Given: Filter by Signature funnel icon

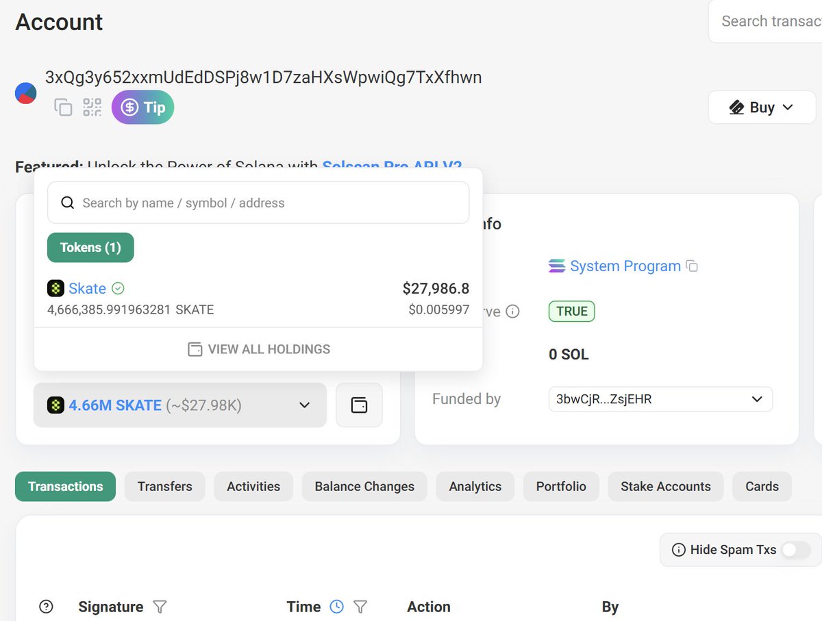Looking at the screenshot, I should coord(160,607).
